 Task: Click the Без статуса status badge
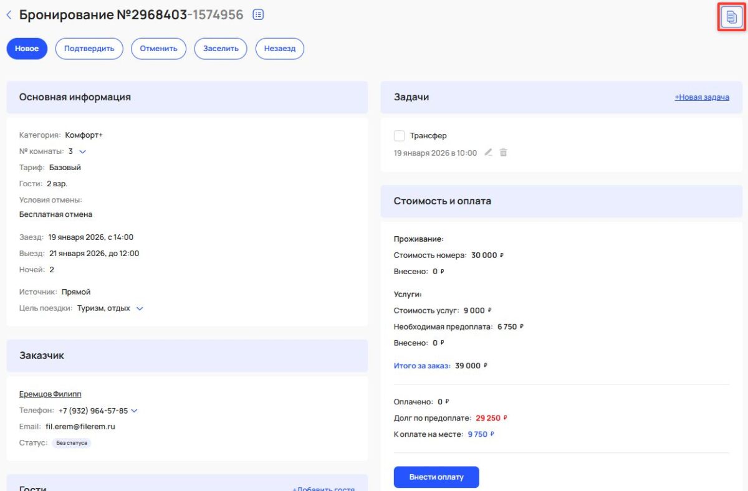coord(70,442)
